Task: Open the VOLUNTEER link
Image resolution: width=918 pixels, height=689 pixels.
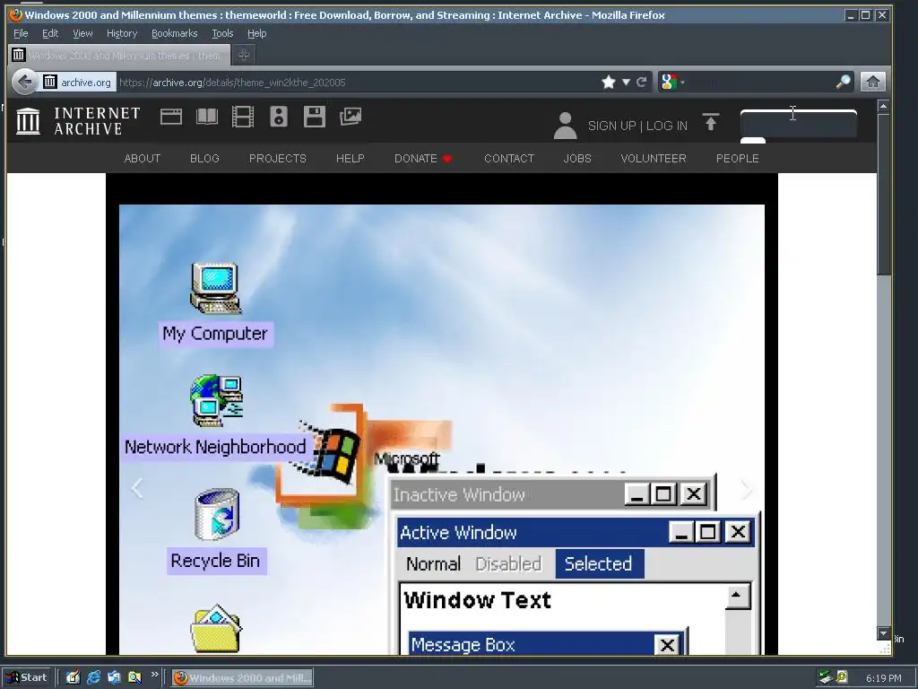Action: pos(654,159)
